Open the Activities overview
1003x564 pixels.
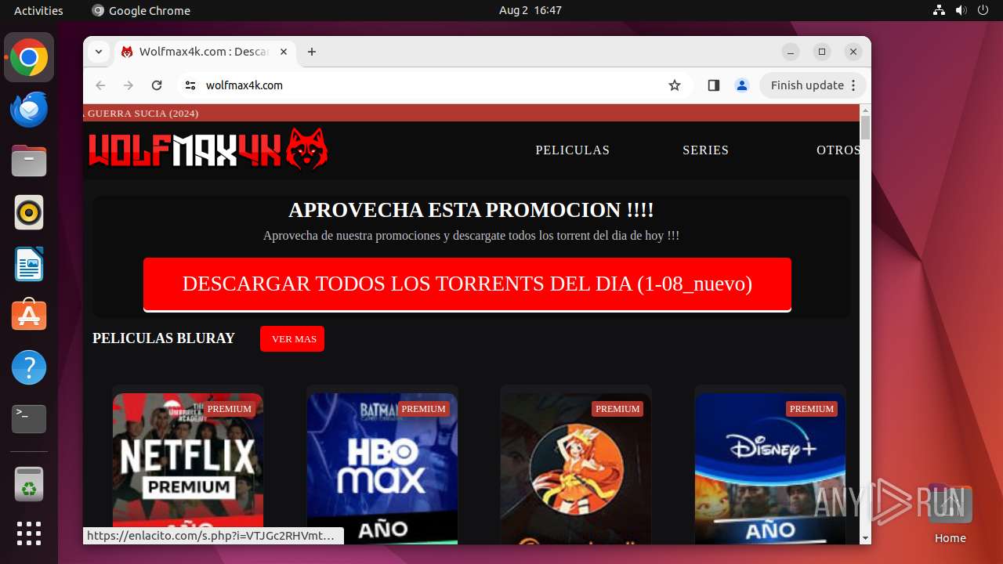point(38,10)
